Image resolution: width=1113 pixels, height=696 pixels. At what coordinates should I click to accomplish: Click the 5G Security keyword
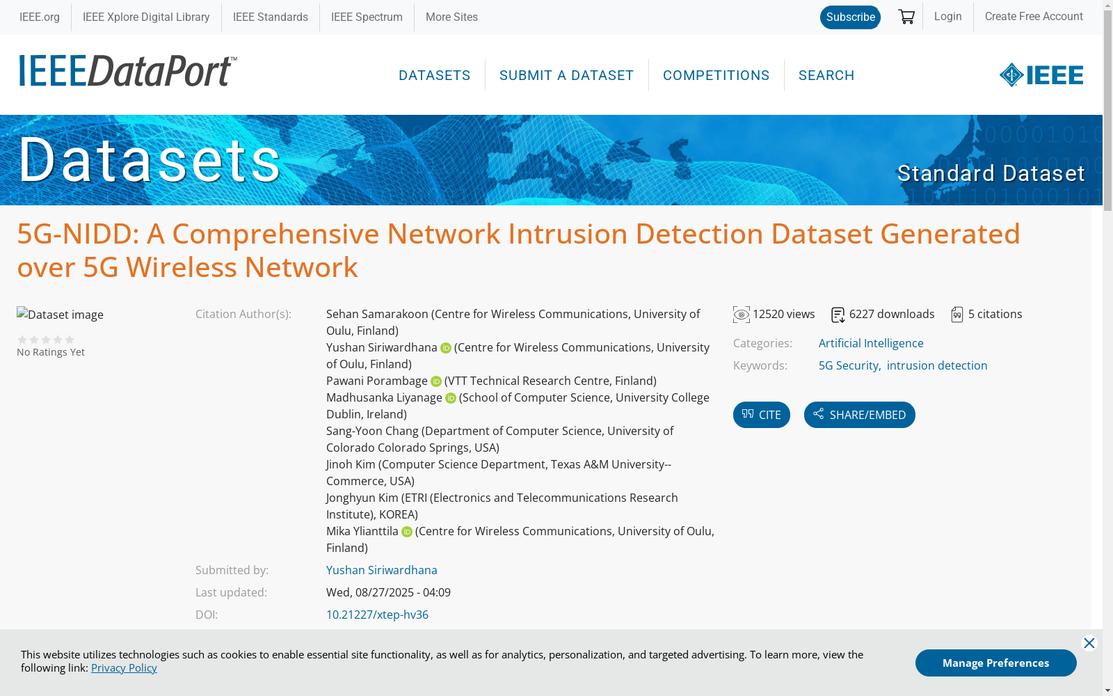pos(849,365)
